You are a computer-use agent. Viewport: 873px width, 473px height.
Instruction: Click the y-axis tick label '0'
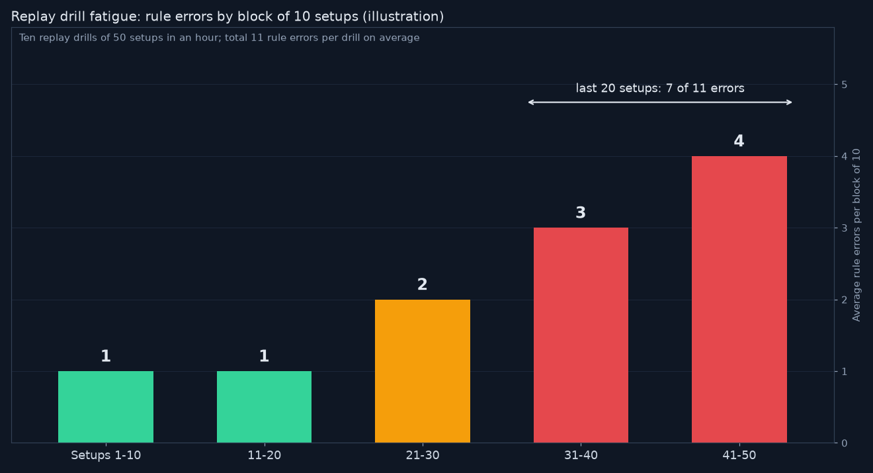844,443
